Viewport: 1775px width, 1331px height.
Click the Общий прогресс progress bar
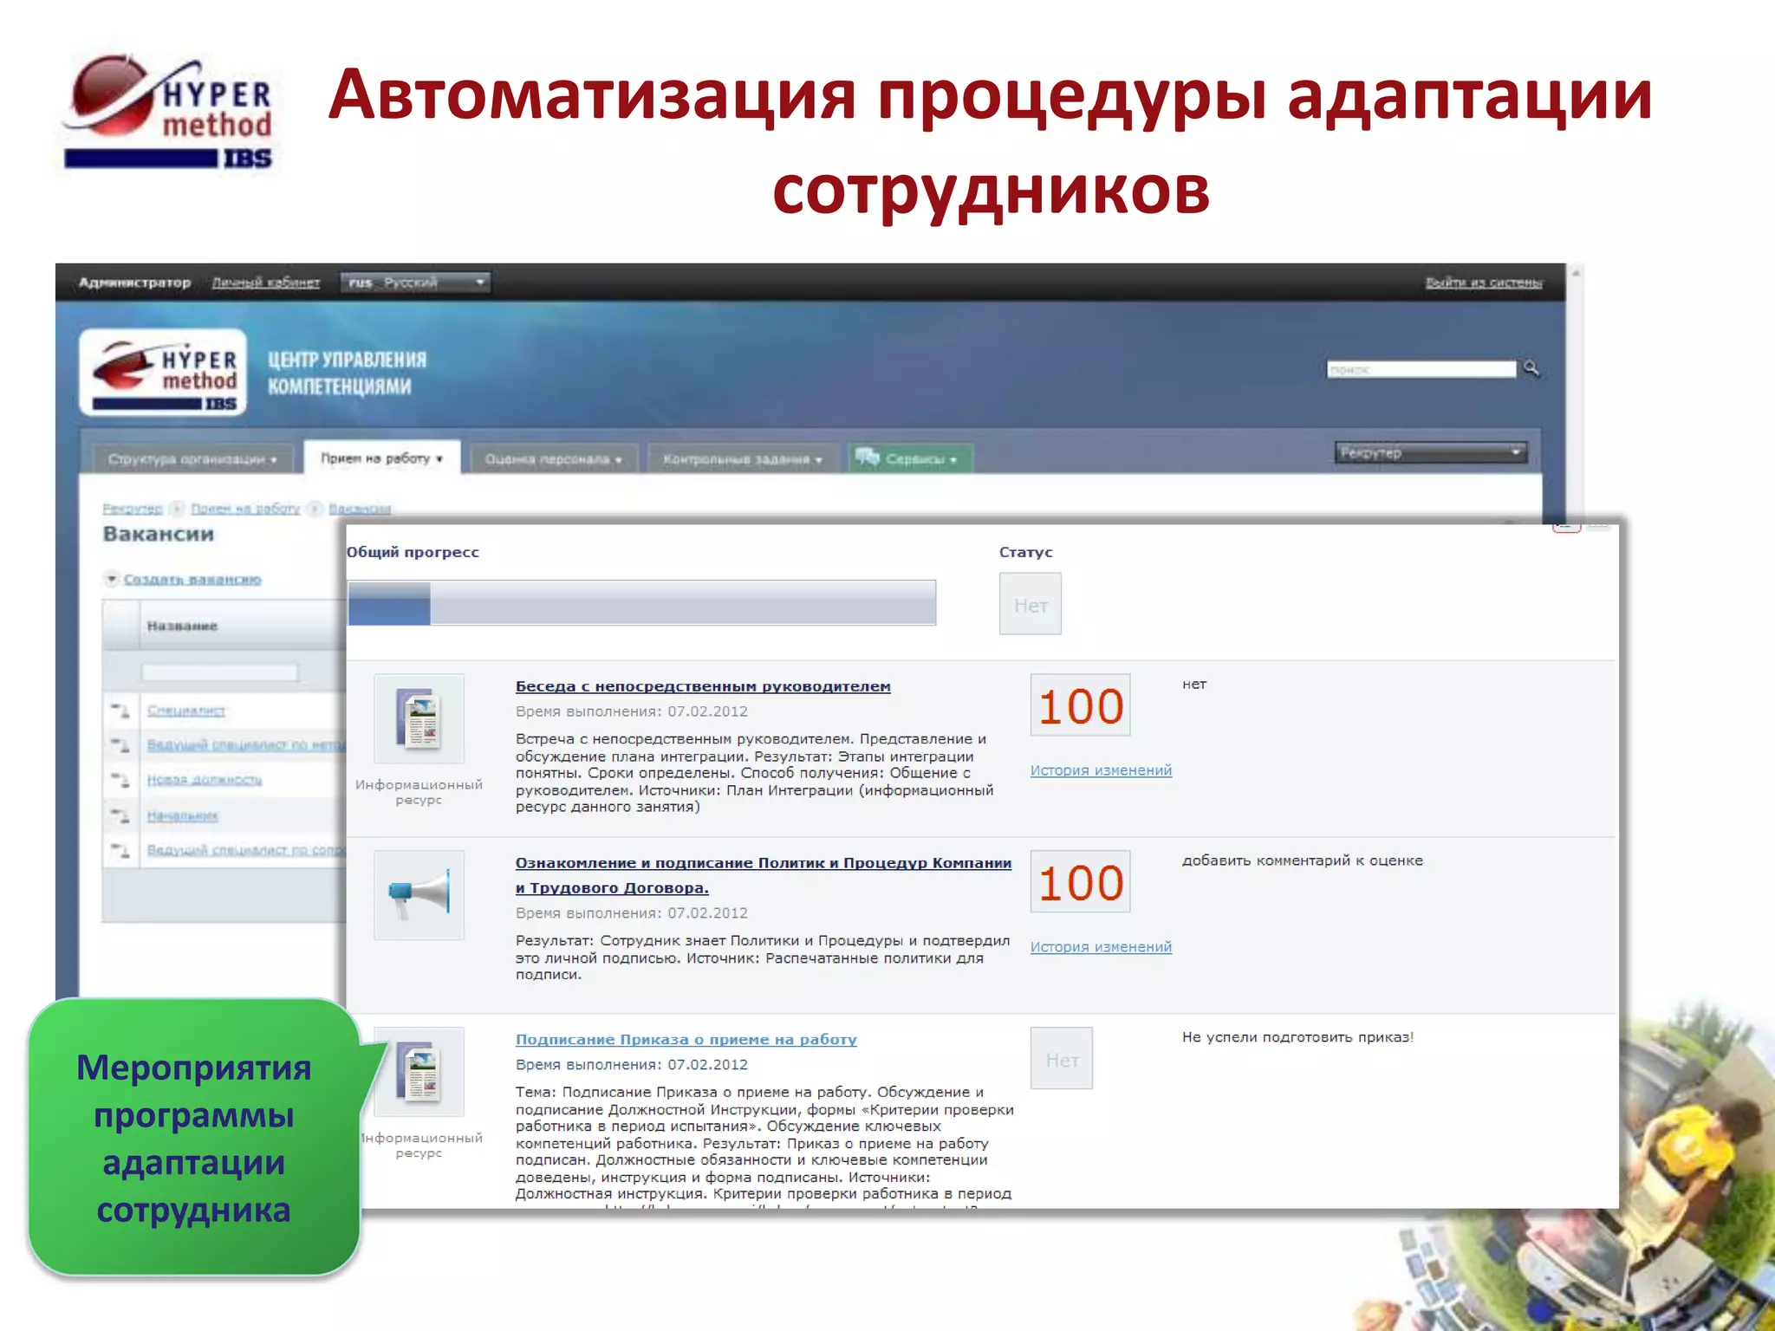641,602
